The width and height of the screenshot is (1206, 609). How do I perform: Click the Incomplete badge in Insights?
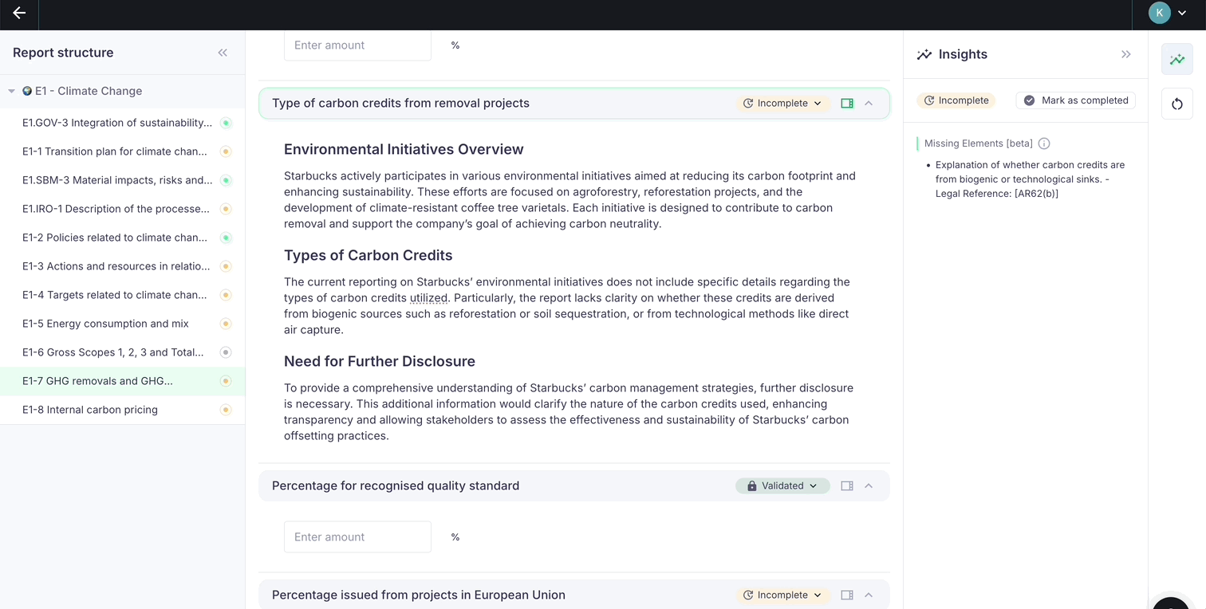point(956,100)
